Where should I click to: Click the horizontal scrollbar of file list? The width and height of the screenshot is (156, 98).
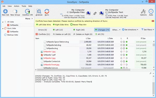pyautogui.click(x=84, y=70)
